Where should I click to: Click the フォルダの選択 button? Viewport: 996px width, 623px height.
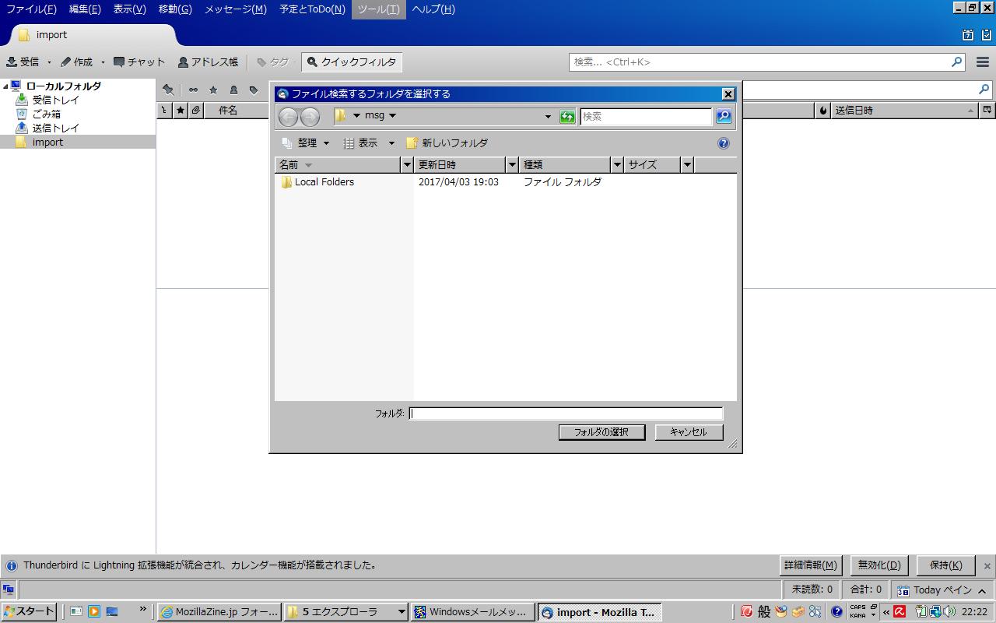pyautogui.click(x=601, y=432)
